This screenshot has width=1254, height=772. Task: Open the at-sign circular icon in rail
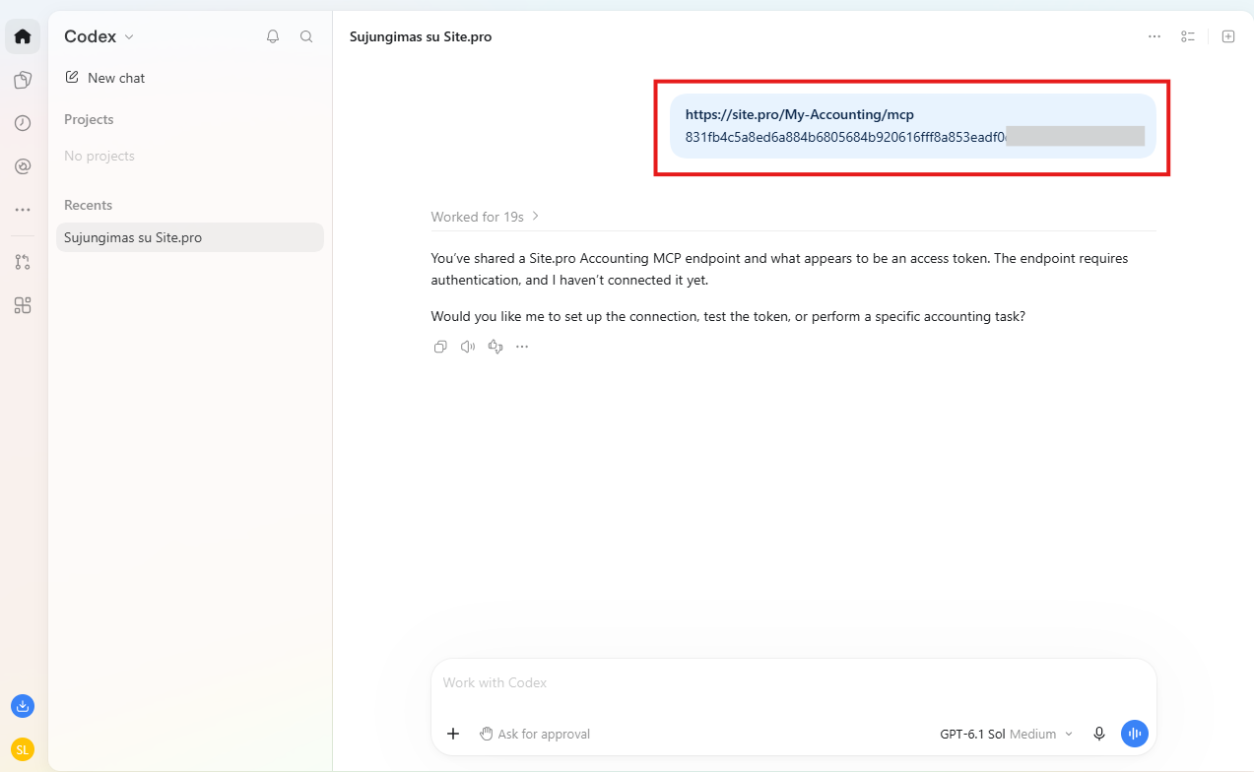point(23,166)
